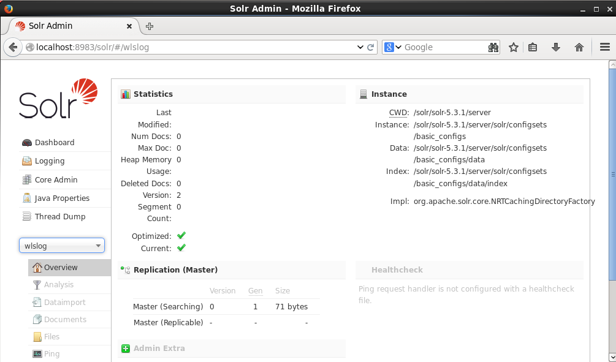This screenshot has width=616, height=362.
Task: Click the Statistics bar chart icon
Action: click(x=125, y=94)
